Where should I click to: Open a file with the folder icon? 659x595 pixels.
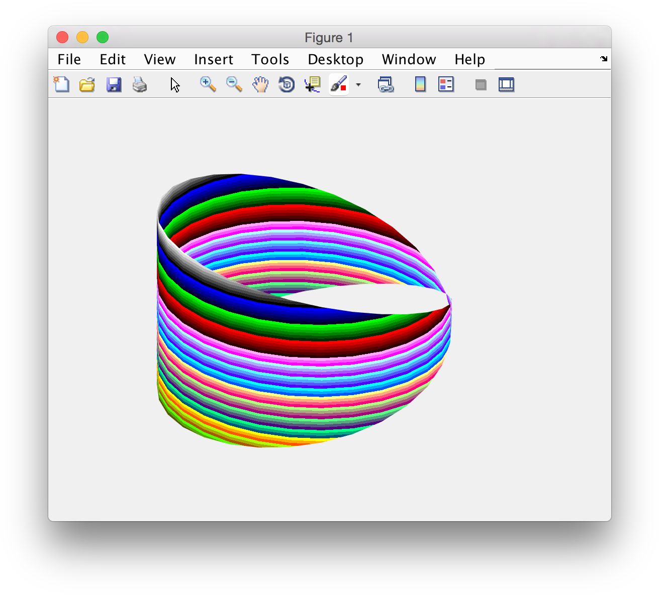(87, 84)
